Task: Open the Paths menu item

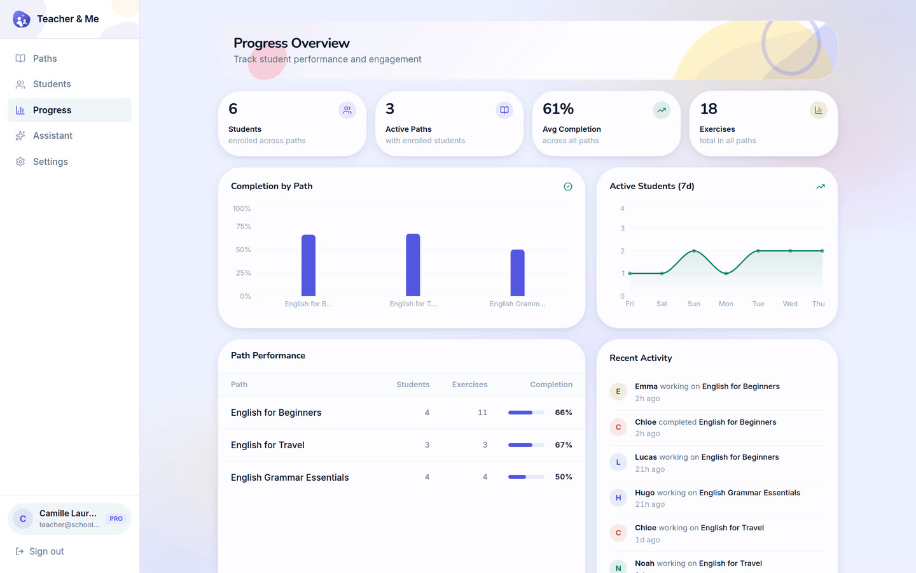Action: point(69,59)
